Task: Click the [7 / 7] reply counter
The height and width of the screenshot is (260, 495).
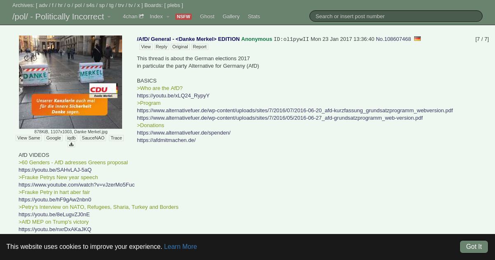Action: (482, 39)
